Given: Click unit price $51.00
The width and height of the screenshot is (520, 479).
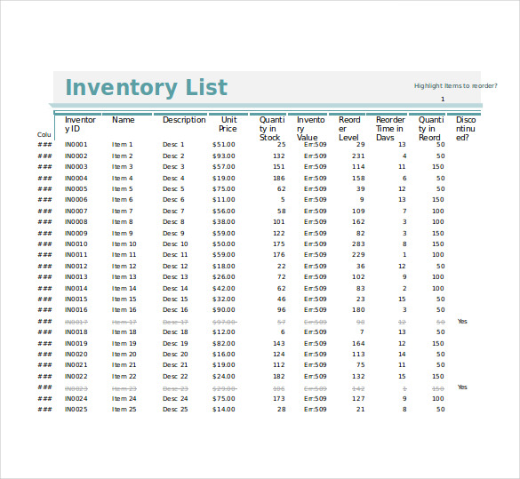Looking at the screenshot, I should (x=223, y=145).
